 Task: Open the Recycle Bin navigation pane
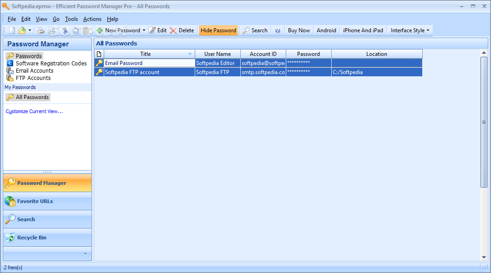click(x=47, y=238)
